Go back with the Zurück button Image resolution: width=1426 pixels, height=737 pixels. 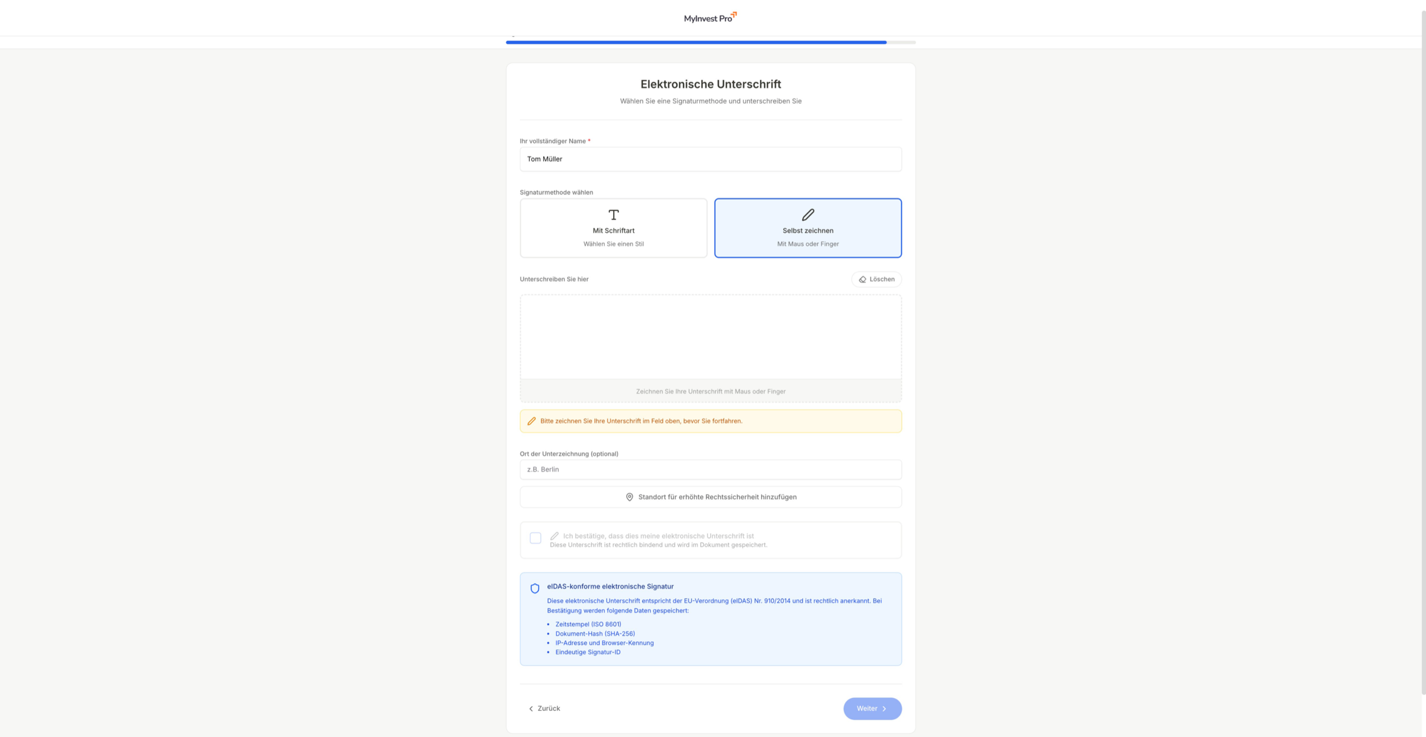coord(544,708)
